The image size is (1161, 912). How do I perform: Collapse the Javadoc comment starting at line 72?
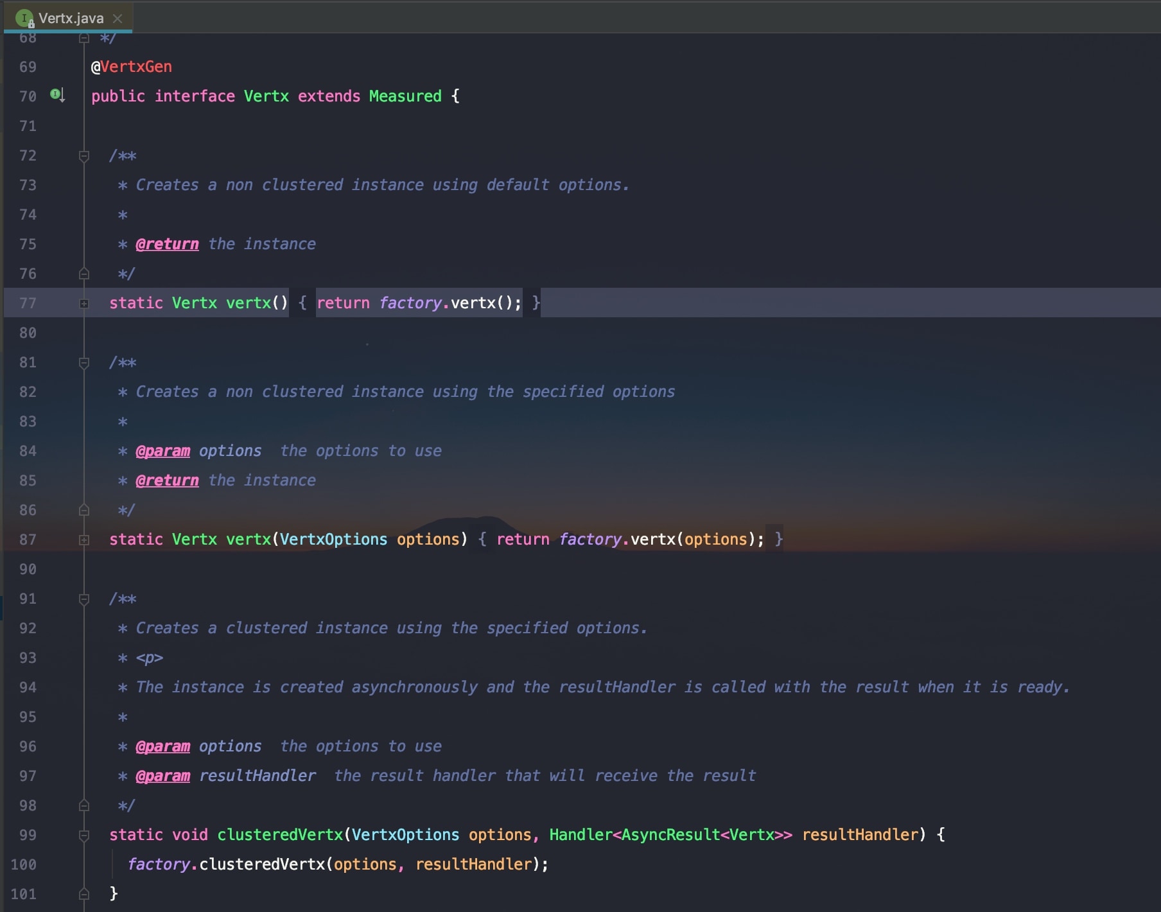pos(83,156)
